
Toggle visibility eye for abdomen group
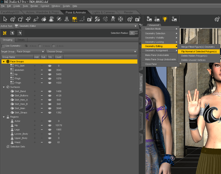coord(50,70)
